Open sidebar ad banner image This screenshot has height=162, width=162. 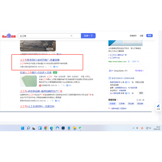(x=125, y=43)
